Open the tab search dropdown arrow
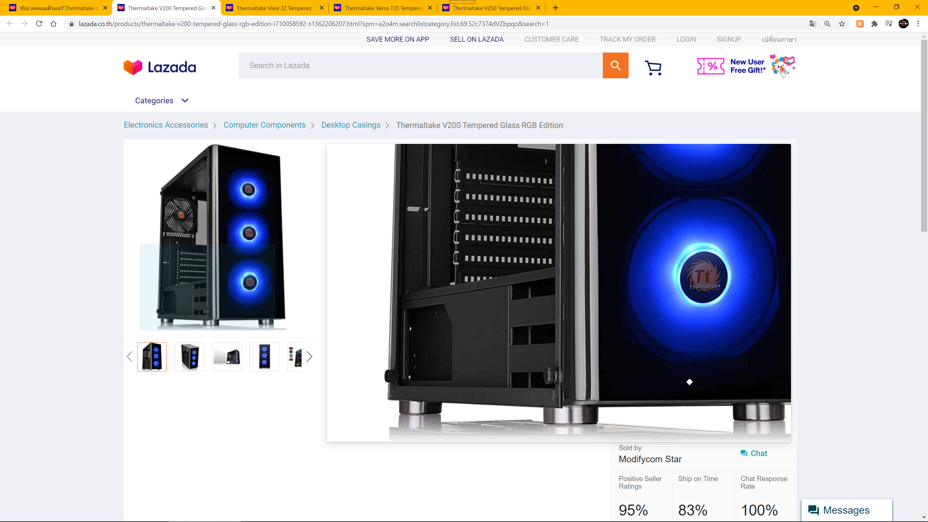928x522 pixels. [x=856, y=8]
